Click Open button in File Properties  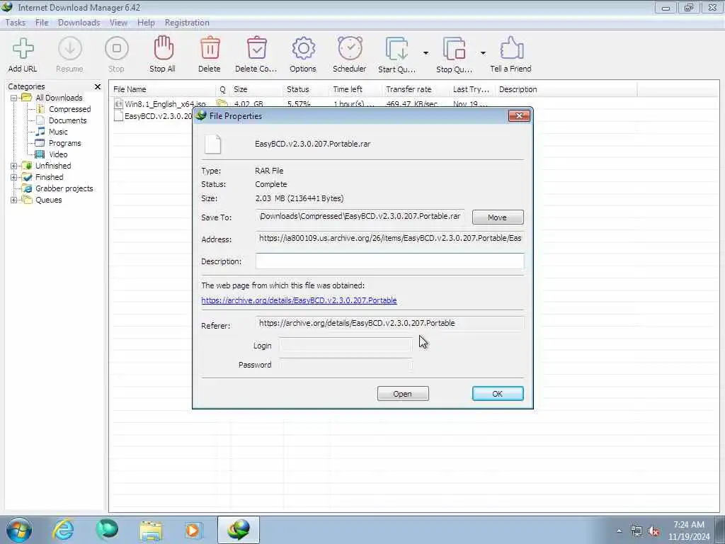403,394
